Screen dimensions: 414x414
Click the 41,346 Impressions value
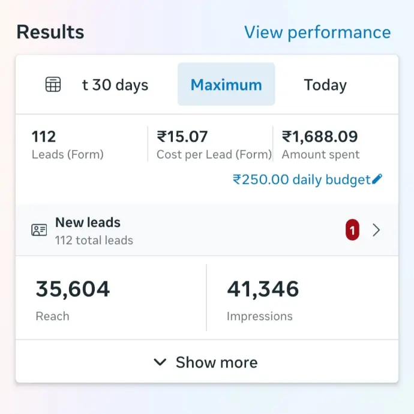tap(263, 289)
